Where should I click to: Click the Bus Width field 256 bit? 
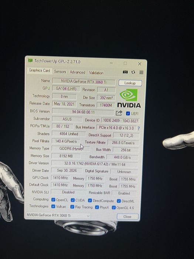[x=126, y=150]
